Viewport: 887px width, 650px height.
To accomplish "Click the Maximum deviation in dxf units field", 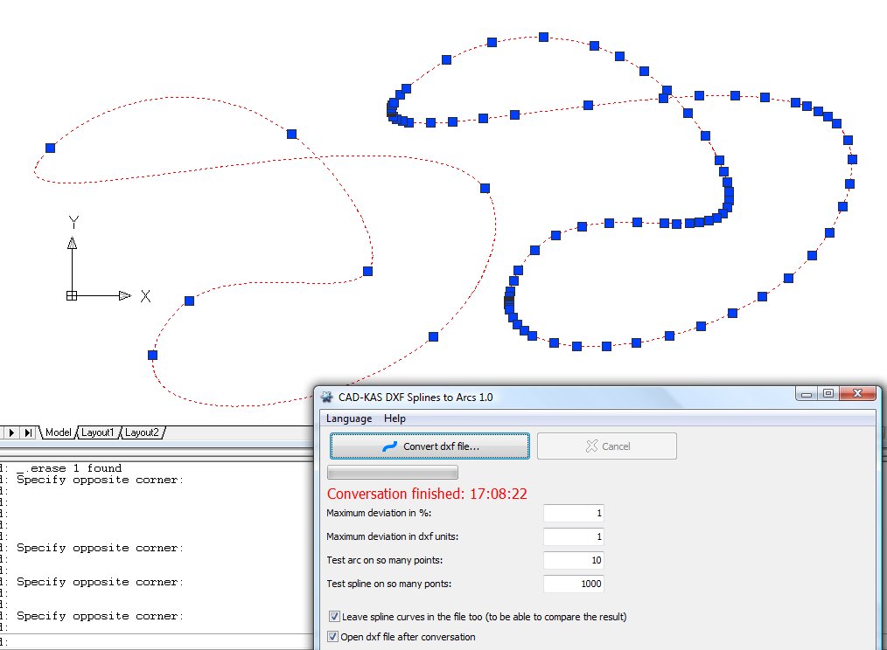I will tap(573, 536).
